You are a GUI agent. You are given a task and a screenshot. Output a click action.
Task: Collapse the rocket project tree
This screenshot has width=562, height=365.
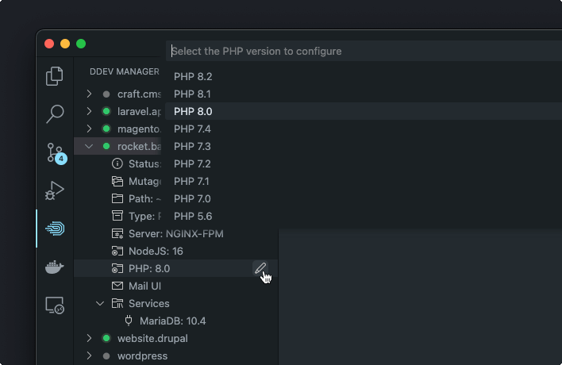click(x=89, y=147)
